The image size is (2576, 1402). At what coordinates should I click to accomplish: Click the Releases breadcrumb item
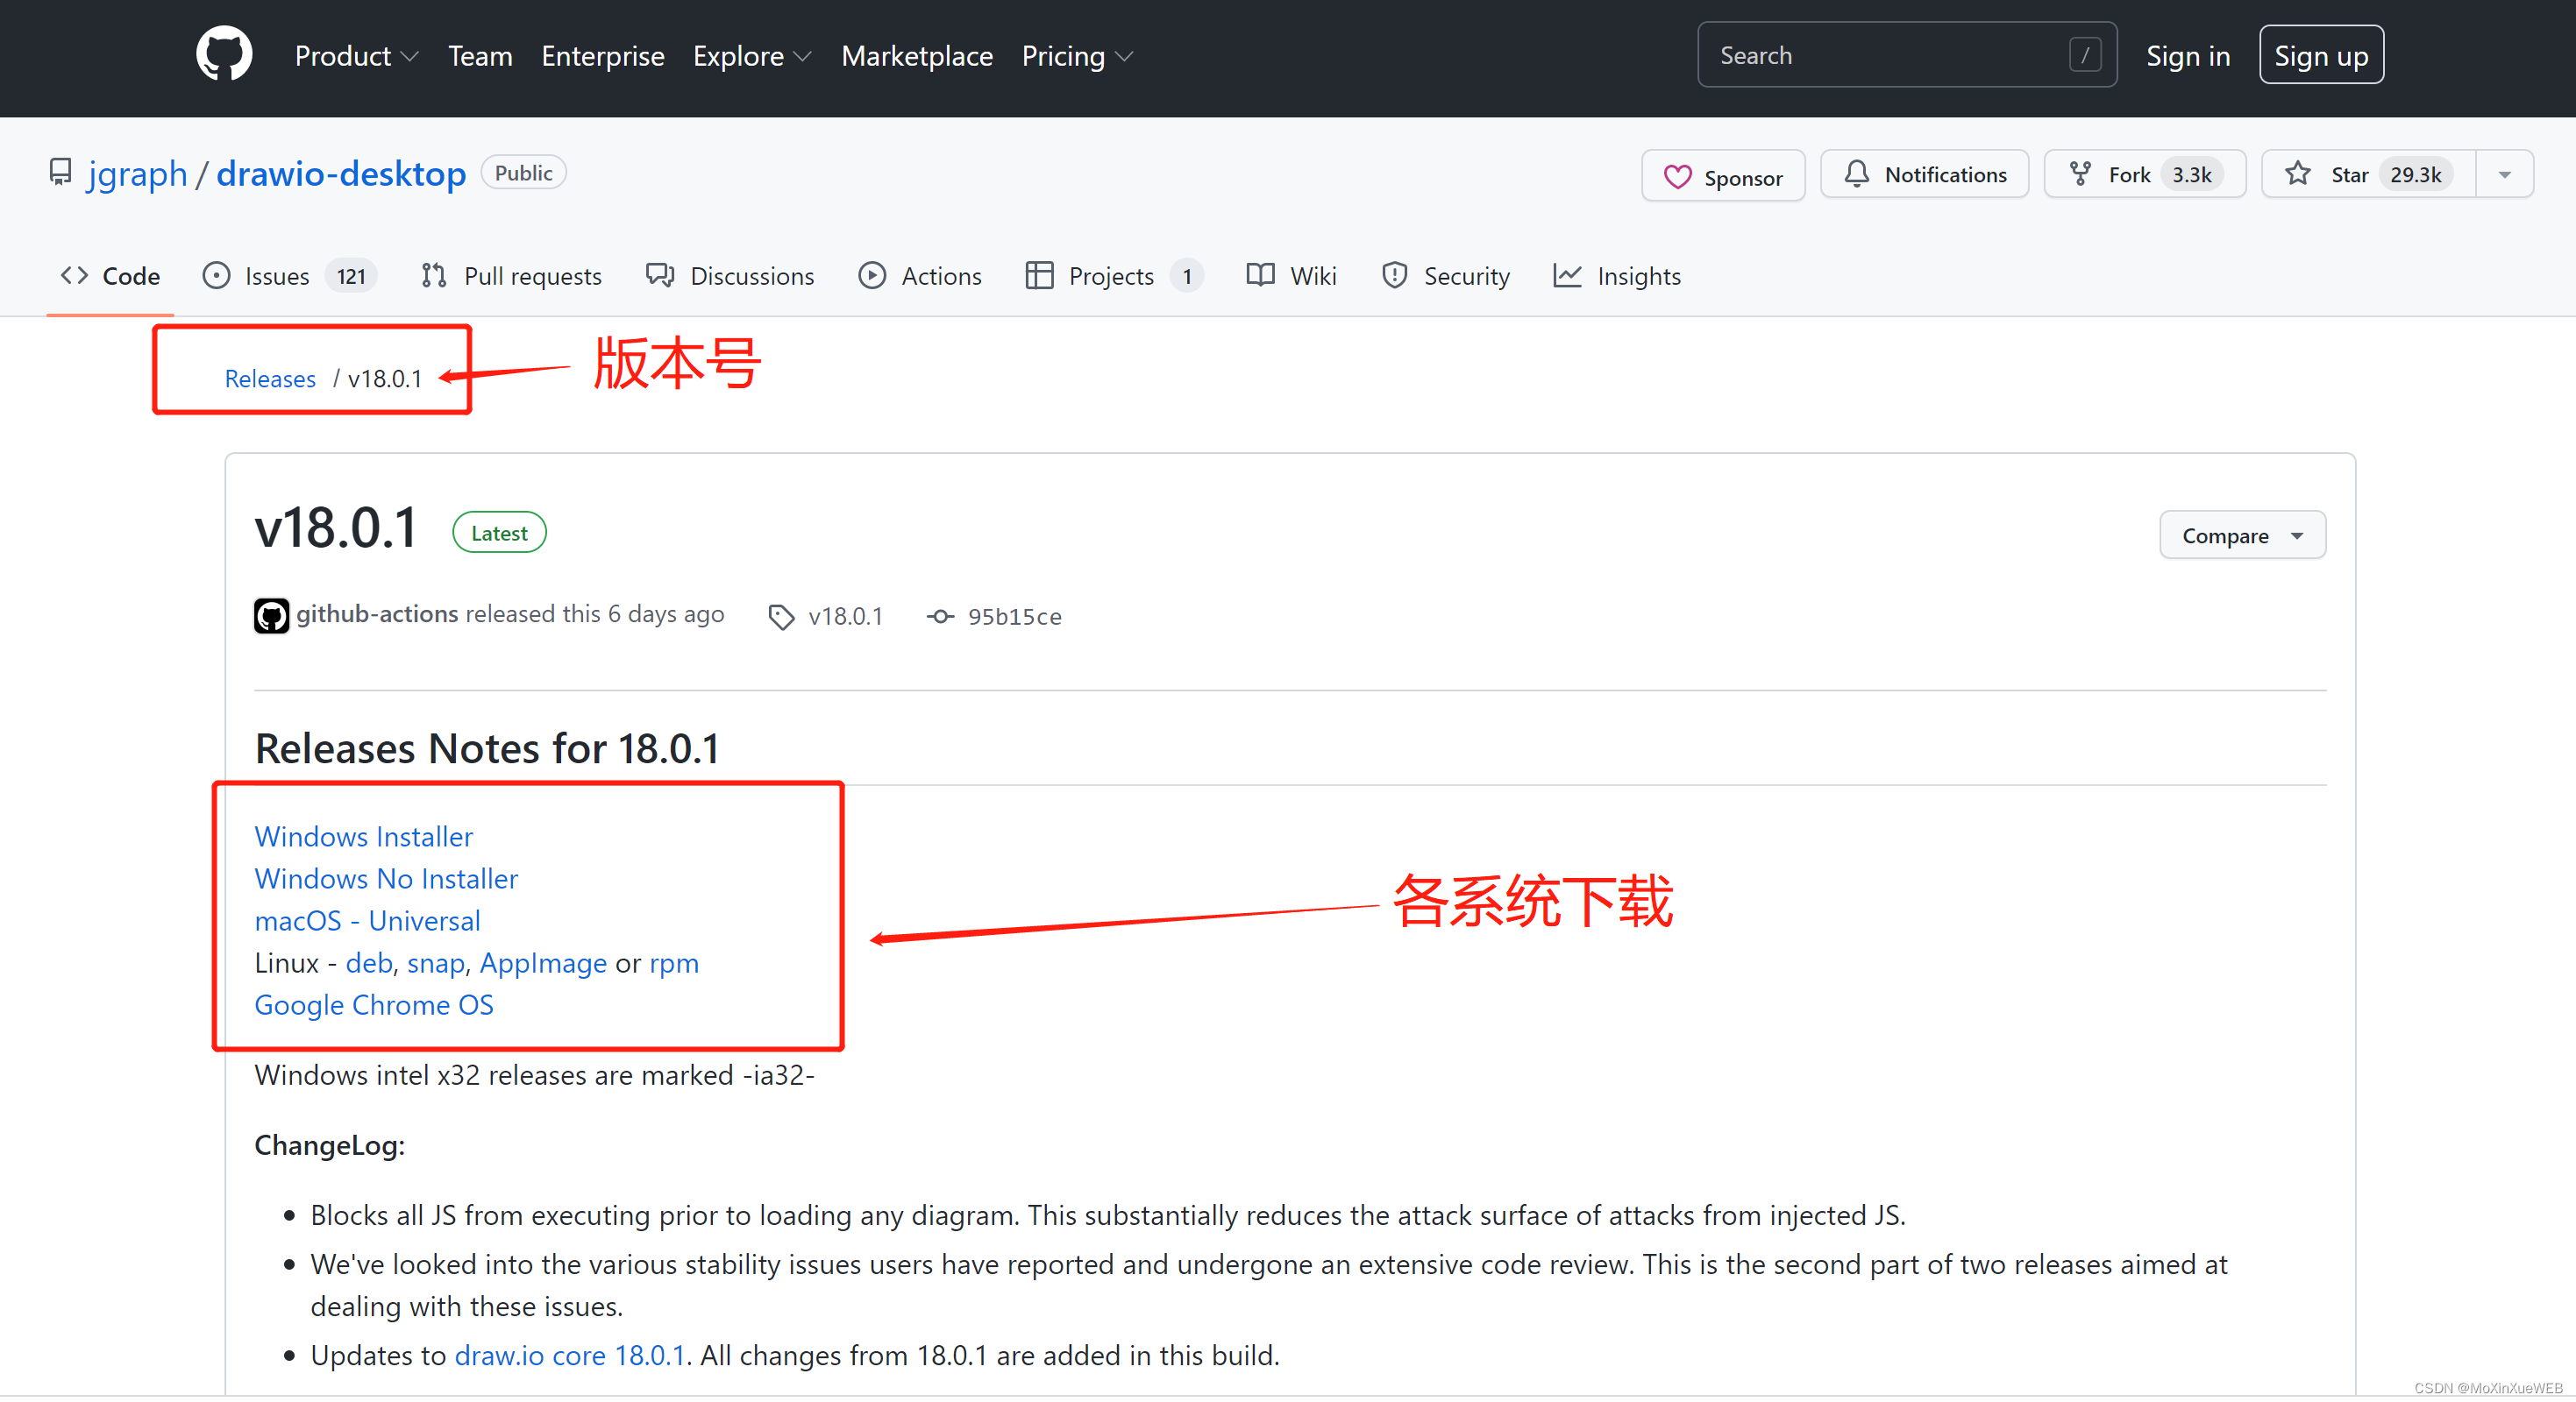pos(269,375)
